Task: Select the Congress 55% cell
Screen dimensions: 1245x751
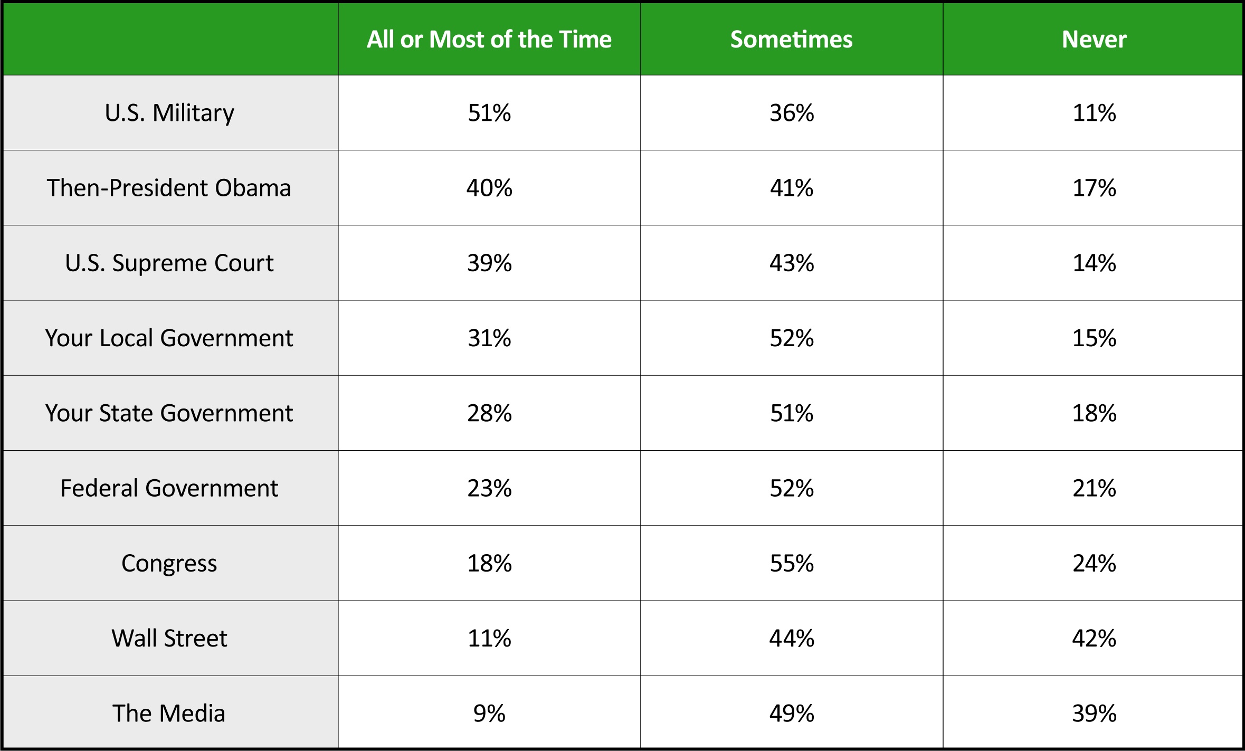Action: pyautogui.click(x=791, y=563)
